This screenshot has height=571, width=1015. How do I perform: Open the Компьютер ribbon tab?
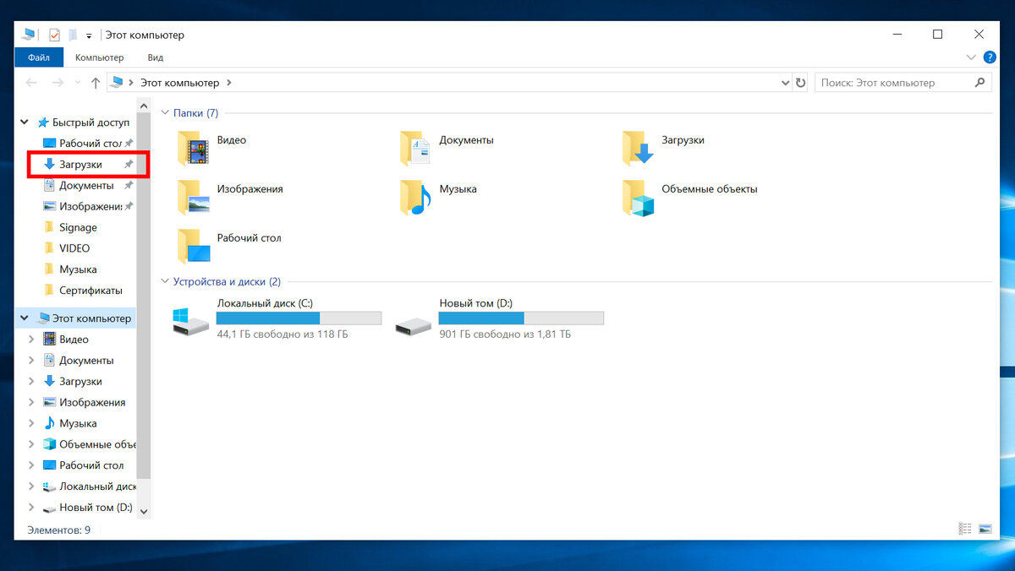(99, 57)
